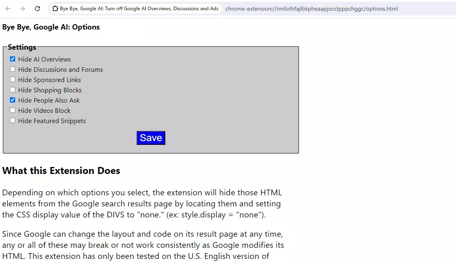Check the Hide Discussions and Forums box
The height and width of the screenshot is (263, 456).
point(12,69)
